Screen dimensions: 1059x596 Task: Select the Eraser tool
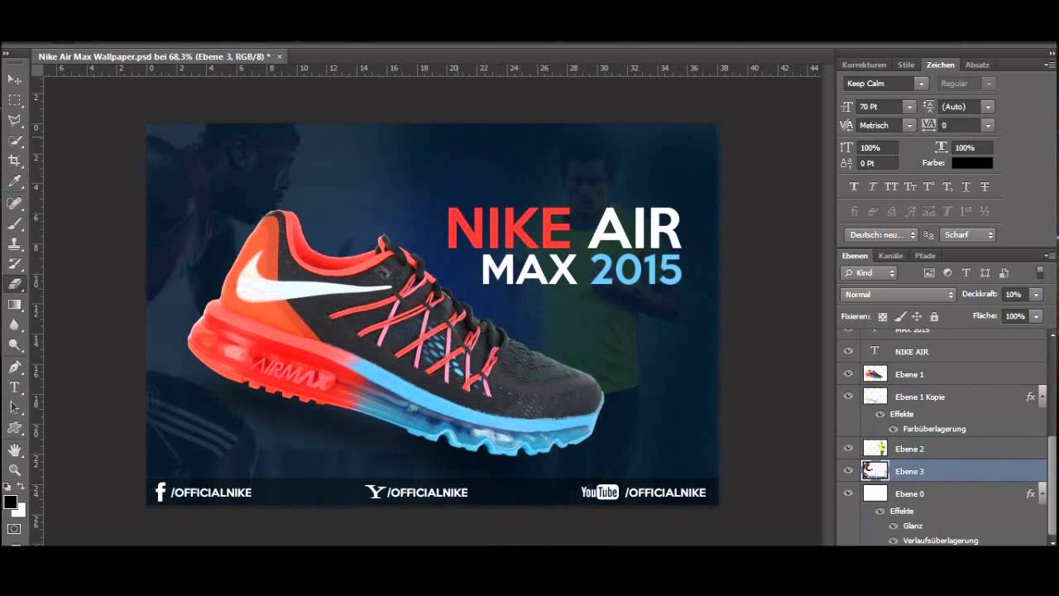(x=14, y=284)
